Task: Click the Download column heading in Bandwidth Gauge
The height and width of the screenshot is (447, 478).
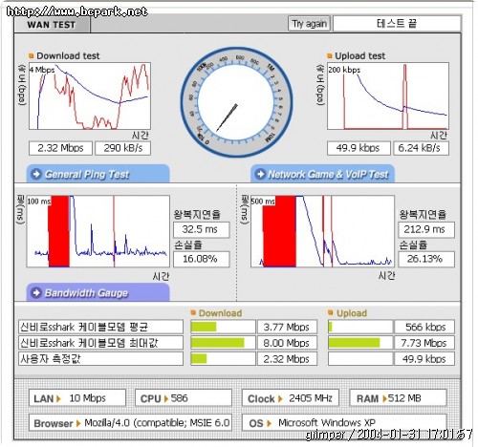Action: (x=220, y=313)
